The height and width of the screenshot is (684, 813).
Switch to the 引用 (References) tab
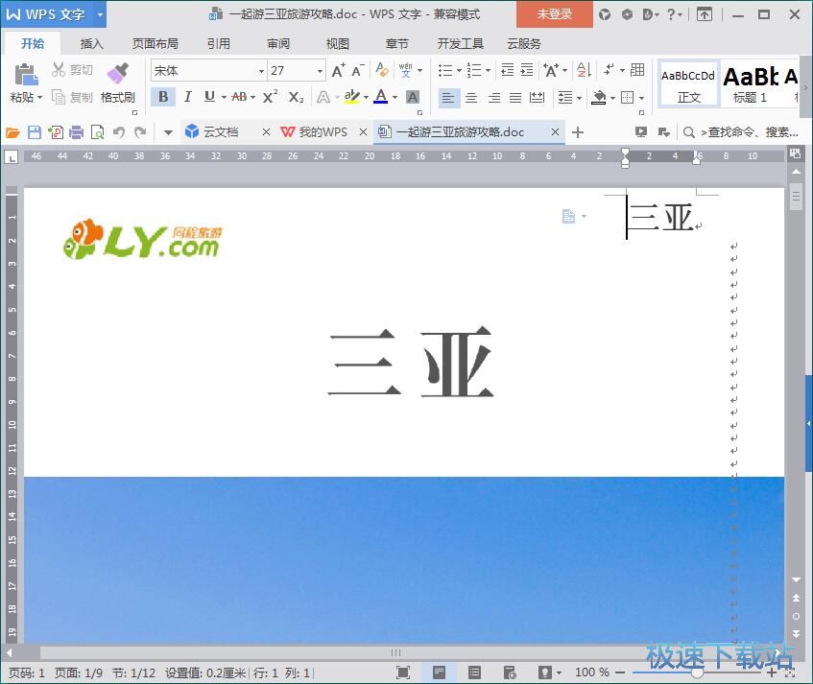tap(219, 44)
